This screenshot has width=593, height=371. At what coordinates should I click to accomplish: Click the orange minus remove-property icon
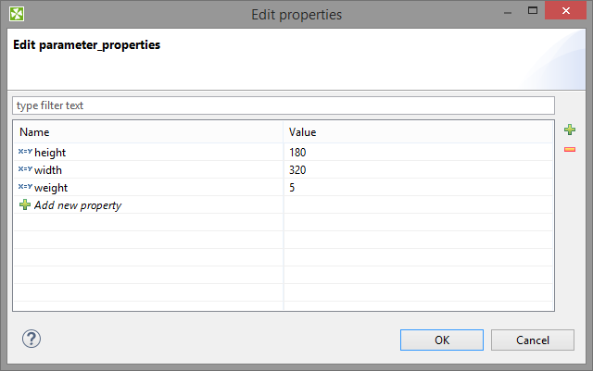pos(570,149)
